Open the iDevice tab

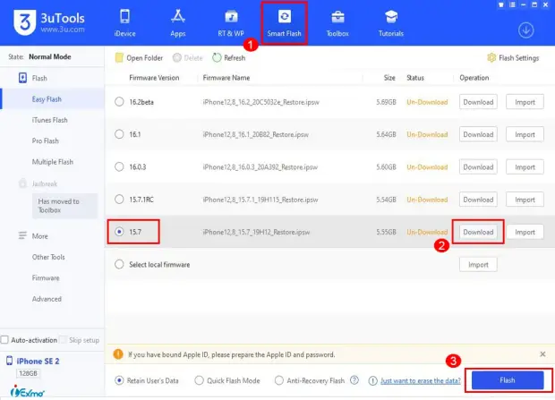[124, 23]
